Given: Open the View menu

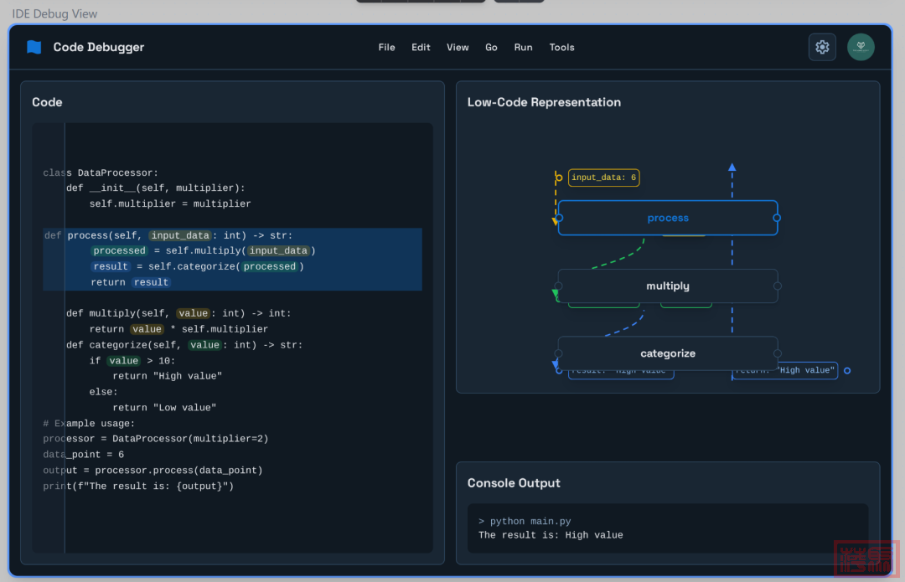Looking at the screenshot, I should pyautogui.click(x=458, y=48).
